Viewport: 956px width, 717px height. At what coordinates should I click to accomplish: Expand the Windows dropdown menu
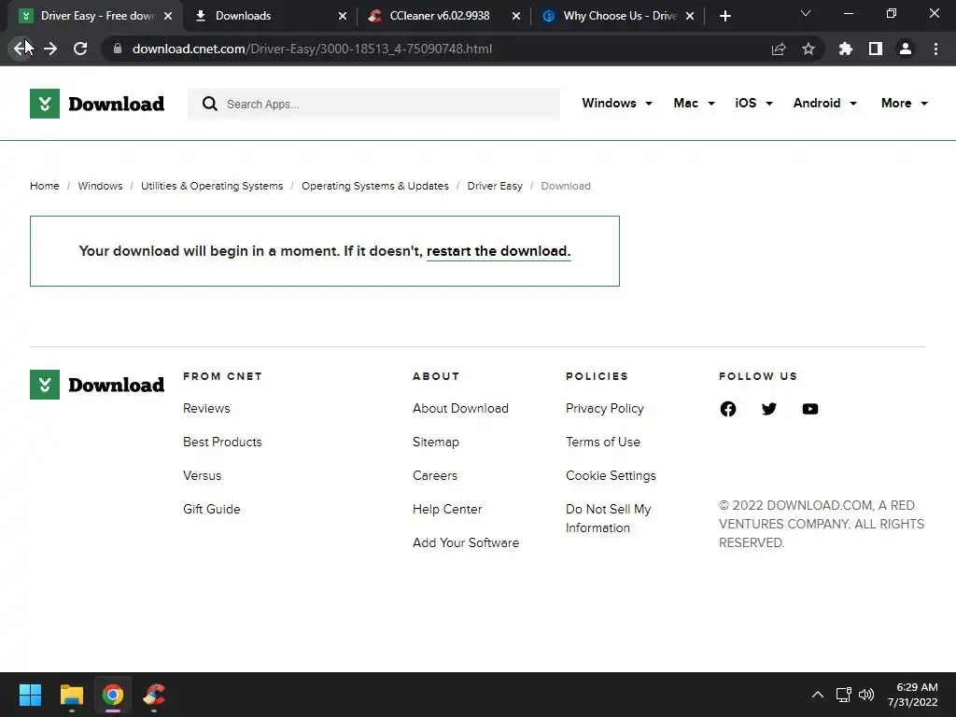(617, 103)
